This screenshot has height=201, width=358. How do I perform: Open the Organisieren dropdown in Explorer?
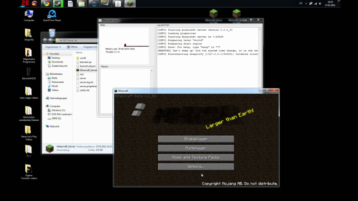tap(53, 47)
